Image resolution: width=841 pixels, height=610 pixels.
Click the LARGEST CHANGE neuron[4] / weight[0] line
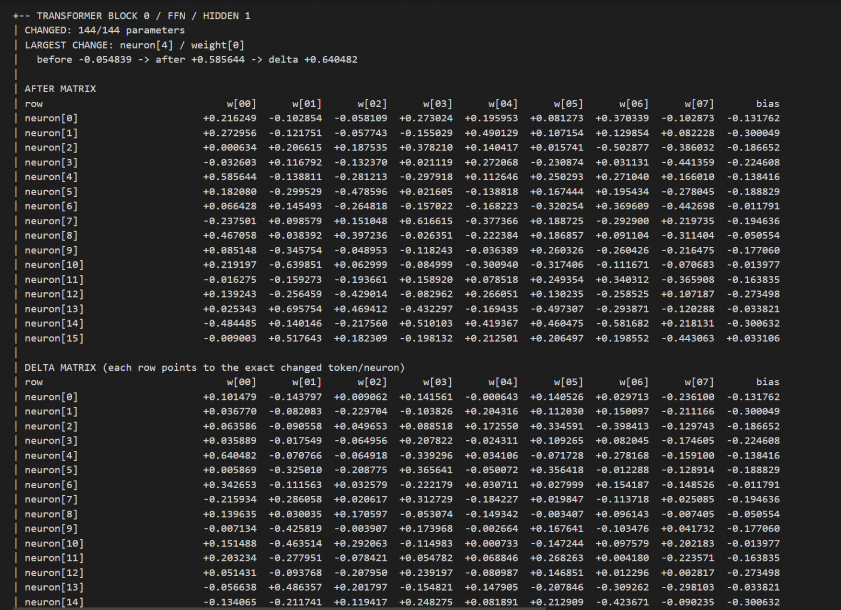pyautogui.click(x=134, y=45)
